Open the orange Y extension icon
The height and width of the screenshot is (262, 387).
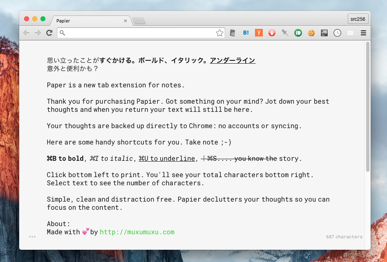point(259,33)
